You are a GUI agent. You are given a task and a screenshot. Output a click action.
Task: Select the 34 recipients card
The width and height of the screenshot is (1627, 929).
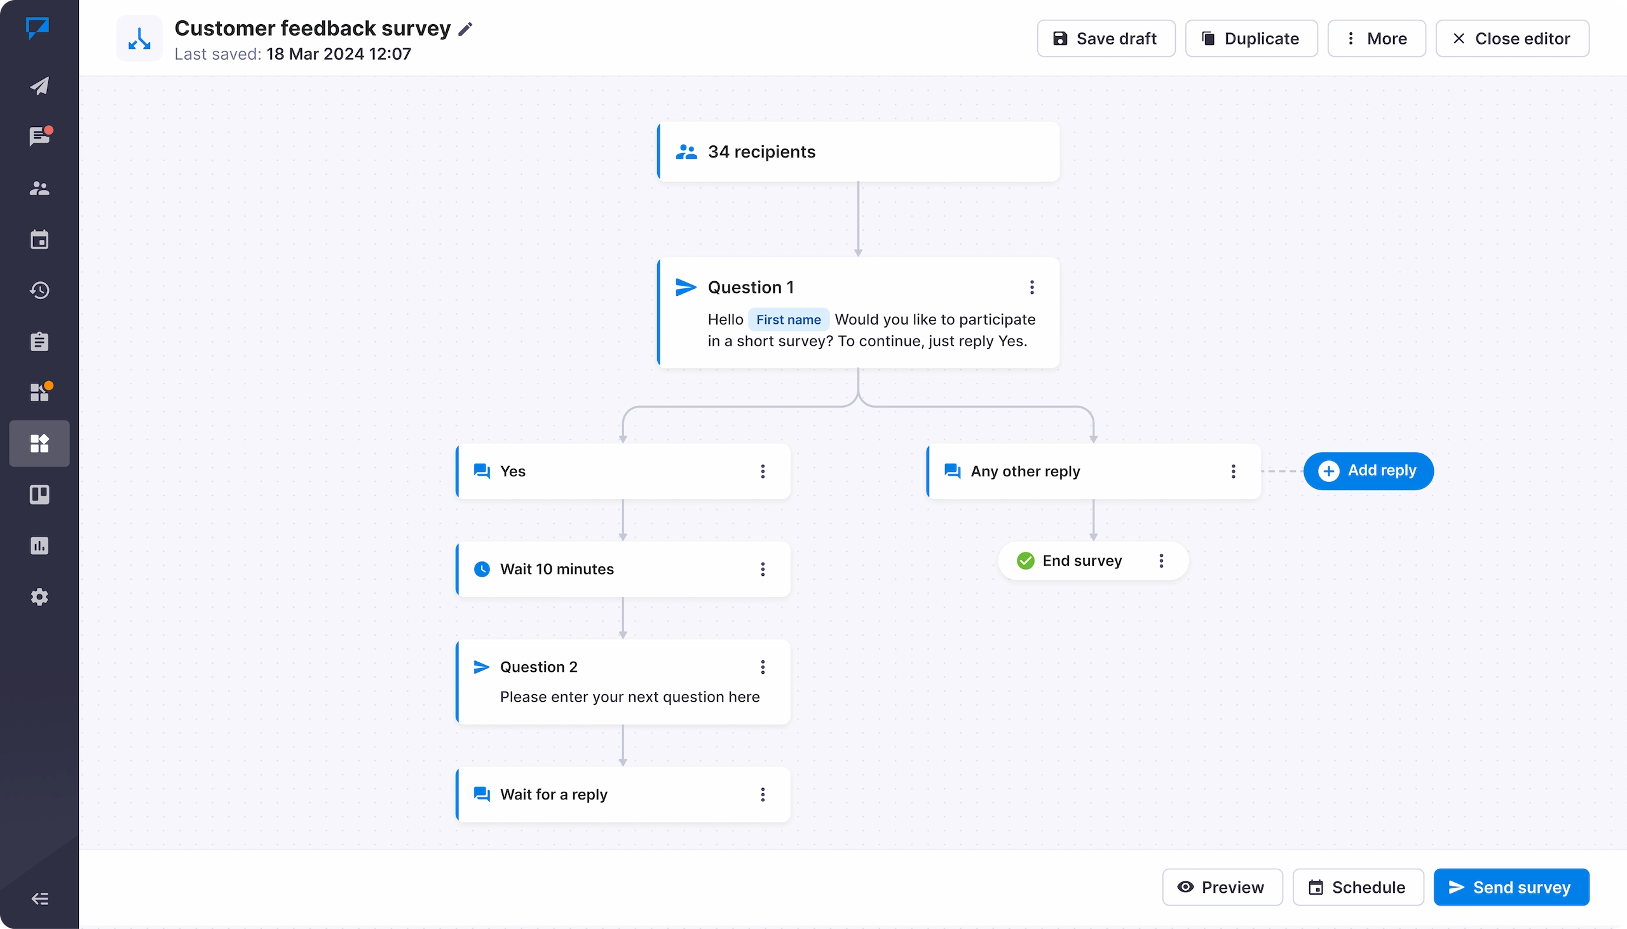click(857, 152)
